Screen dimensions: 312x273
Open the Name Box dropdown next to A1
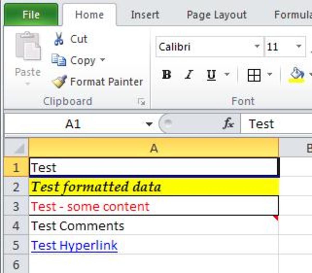tap(149, 124)
